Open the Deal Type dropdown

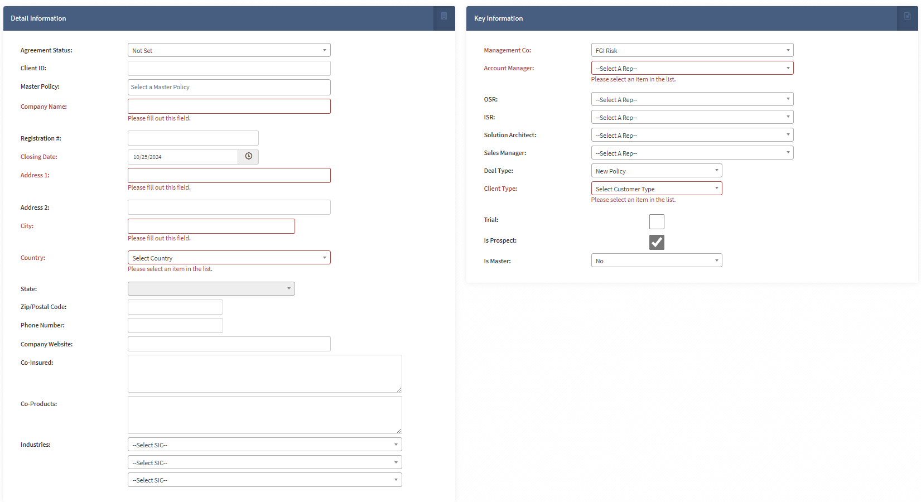tap(657, 171)
